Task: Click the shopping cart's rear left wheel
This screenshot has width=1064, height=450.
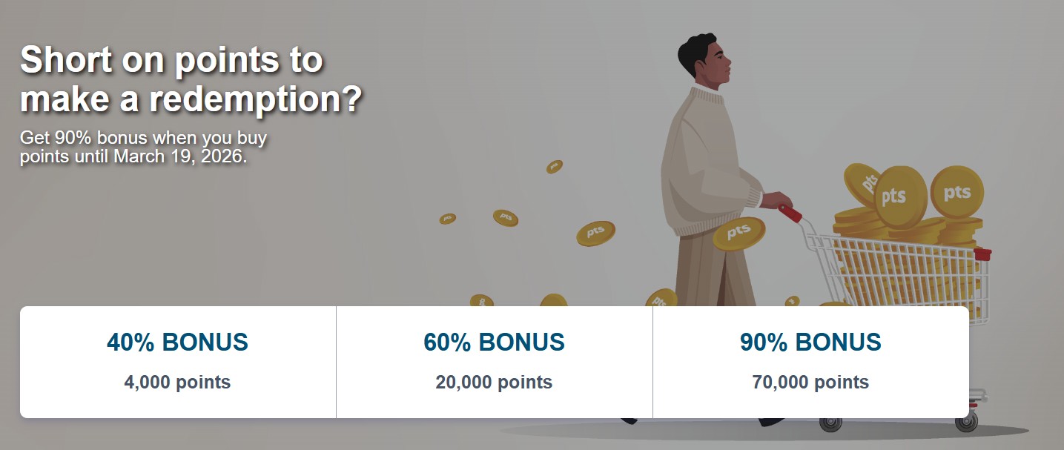Action: pyautogui.click(x=830, y=423)
